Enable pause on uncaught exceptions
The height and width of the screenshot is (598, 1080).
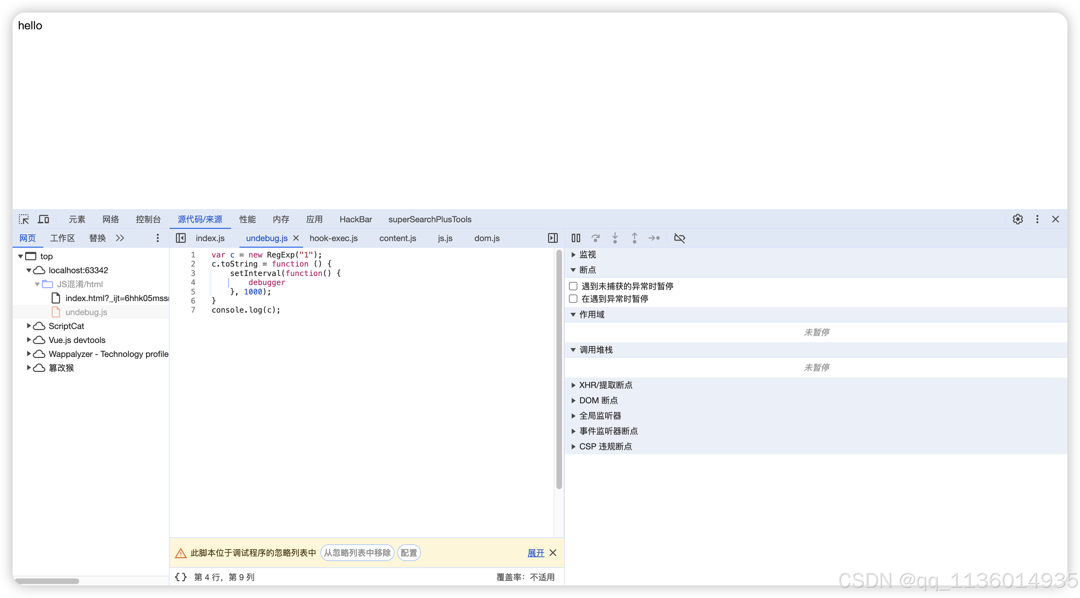573,286
